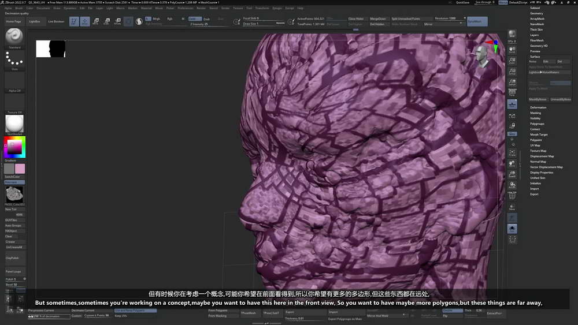Open the Help menu
Screen dimensions: 578x325
(x=301, y=8)
